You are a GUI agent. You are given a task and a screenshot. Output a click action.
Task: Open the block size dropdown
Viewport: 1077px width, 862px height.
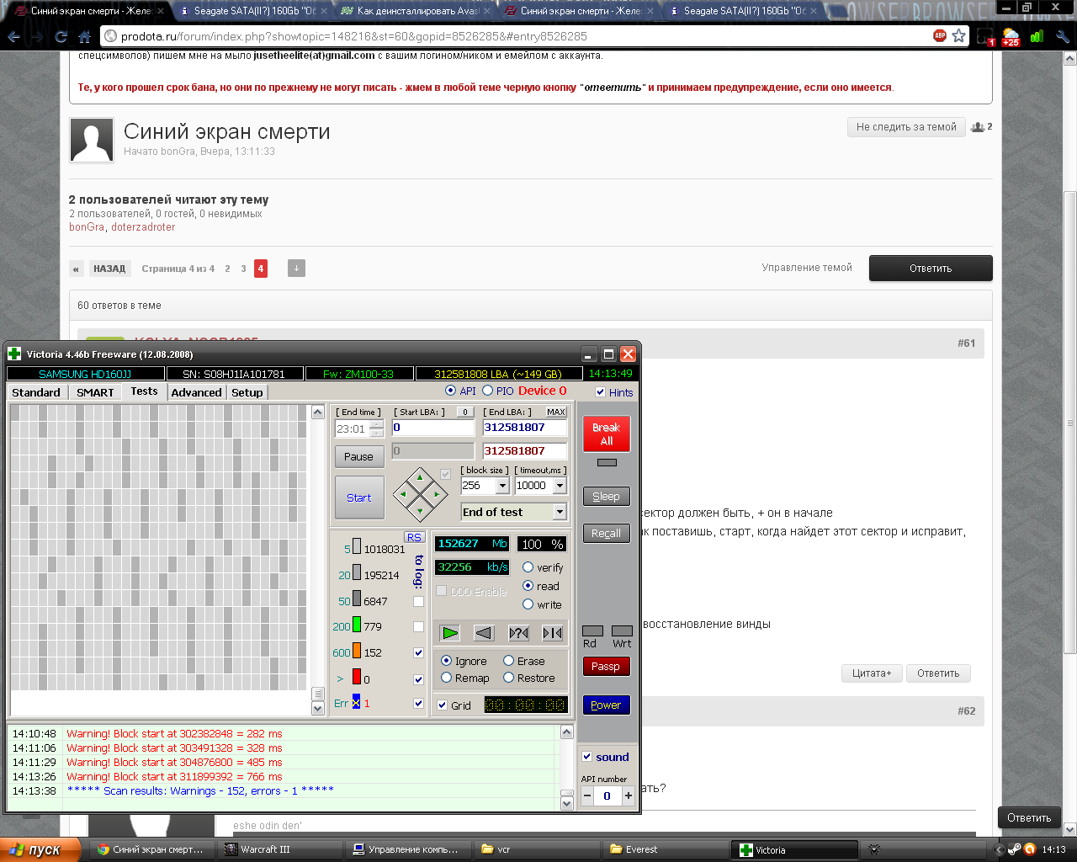point(502,486)
